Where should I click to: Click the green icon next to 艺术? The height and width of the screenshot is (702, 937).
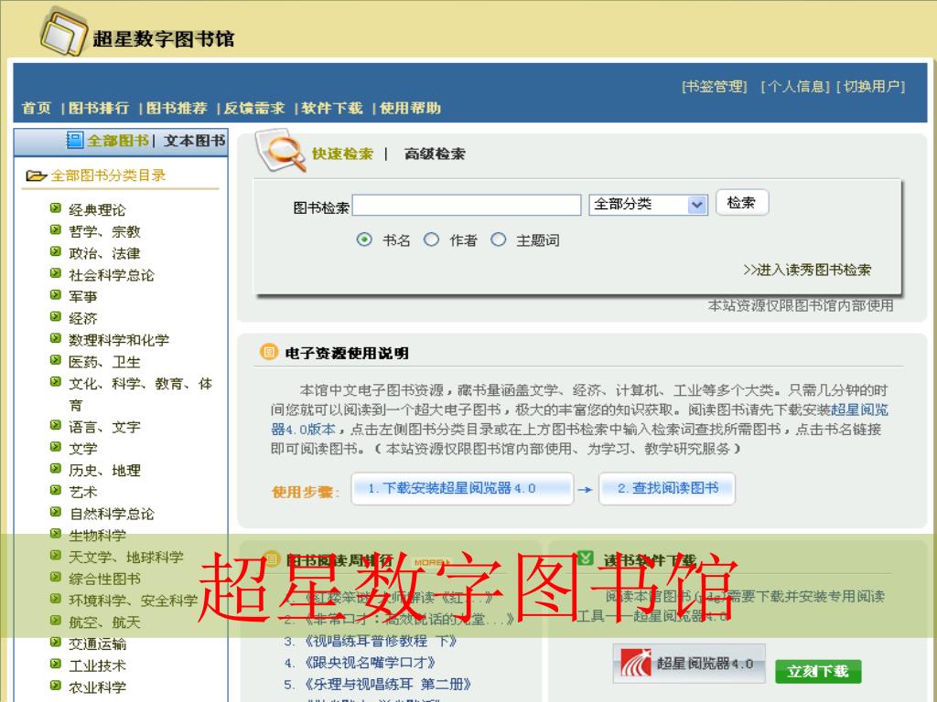56,490
